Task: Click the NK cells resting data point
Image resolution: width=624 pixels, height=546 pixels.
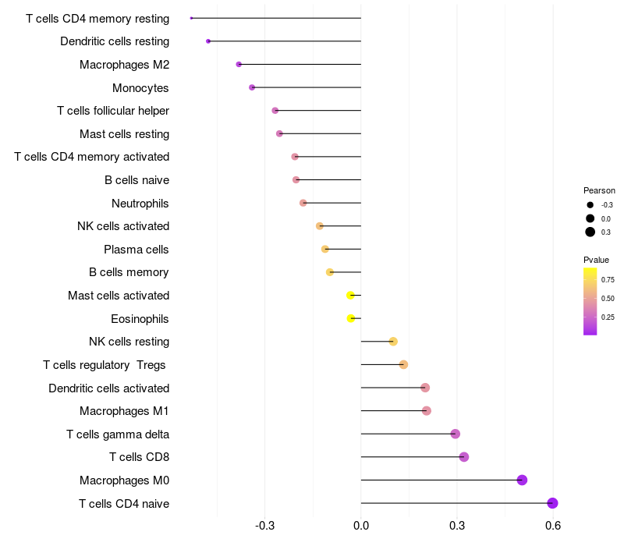Action: (x=393, y=342)
